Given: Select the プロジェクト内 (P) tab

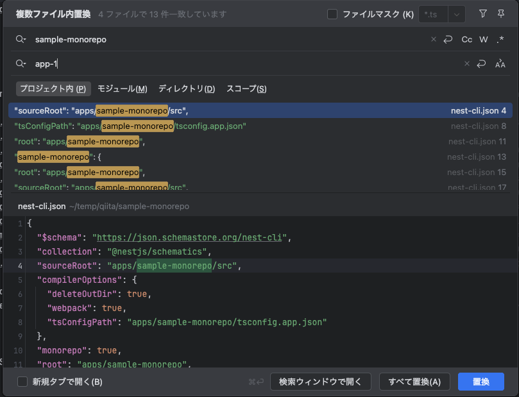Looking at the screenshot, I should coord(53,89).
